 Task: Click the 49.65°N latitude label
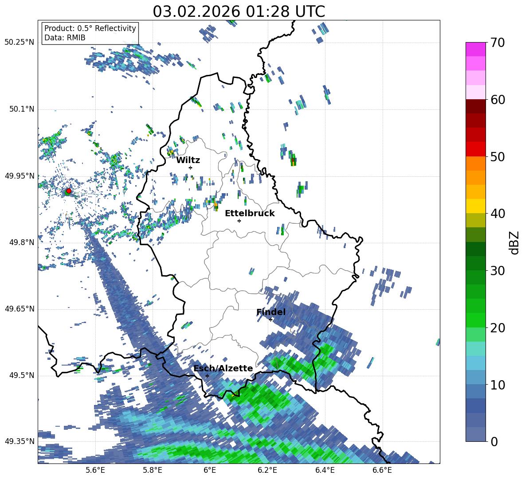[20, 309]
